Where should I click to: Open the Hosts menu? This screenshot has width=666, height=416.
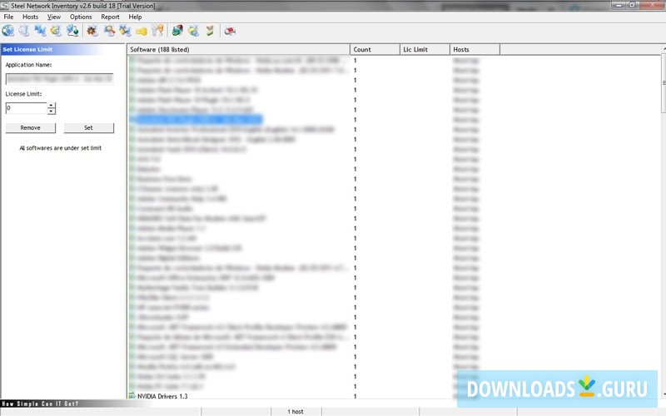(x=30, y=17)
